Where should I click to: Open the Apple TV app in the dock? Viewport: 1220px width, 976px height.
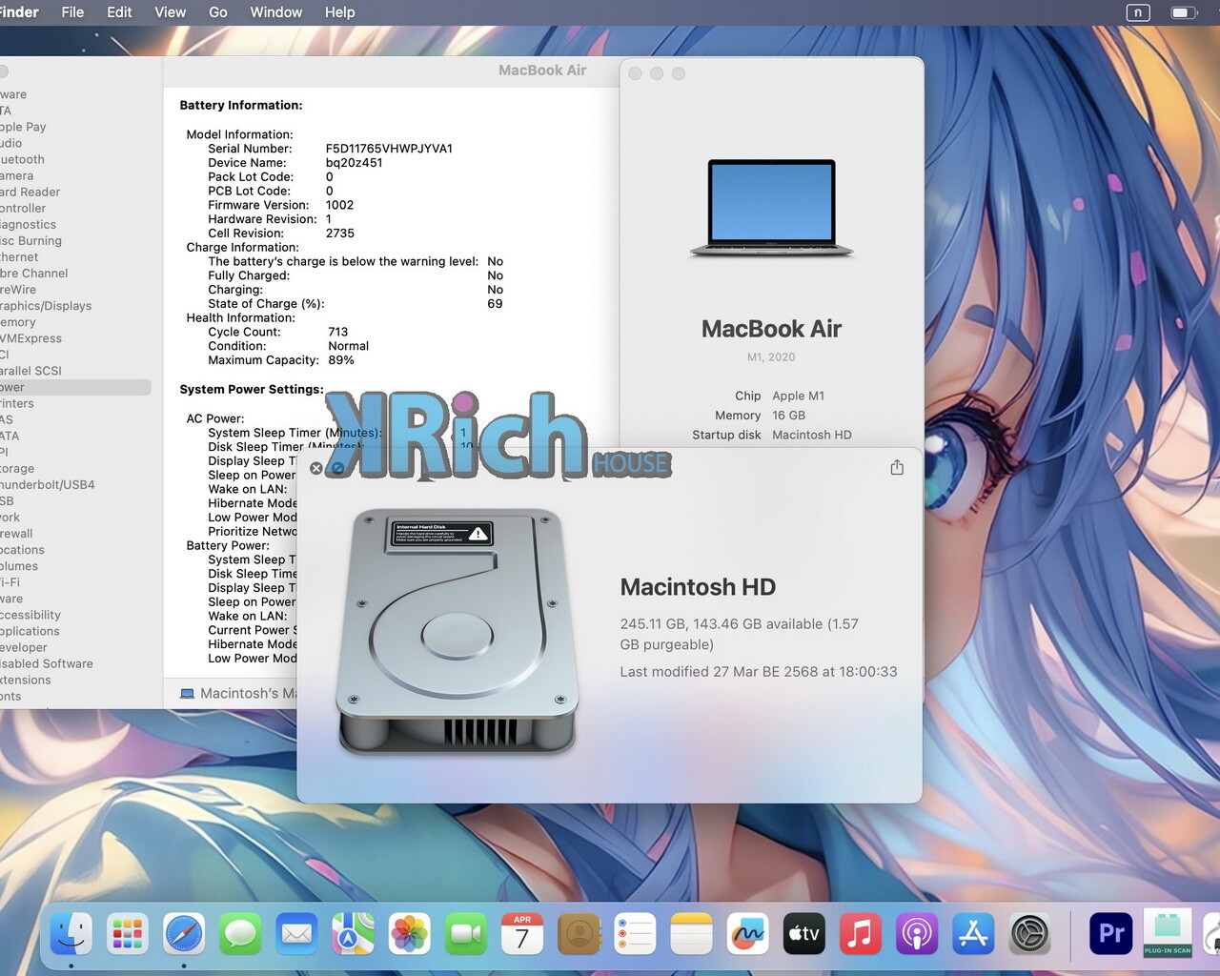click(x=803, y=933)
